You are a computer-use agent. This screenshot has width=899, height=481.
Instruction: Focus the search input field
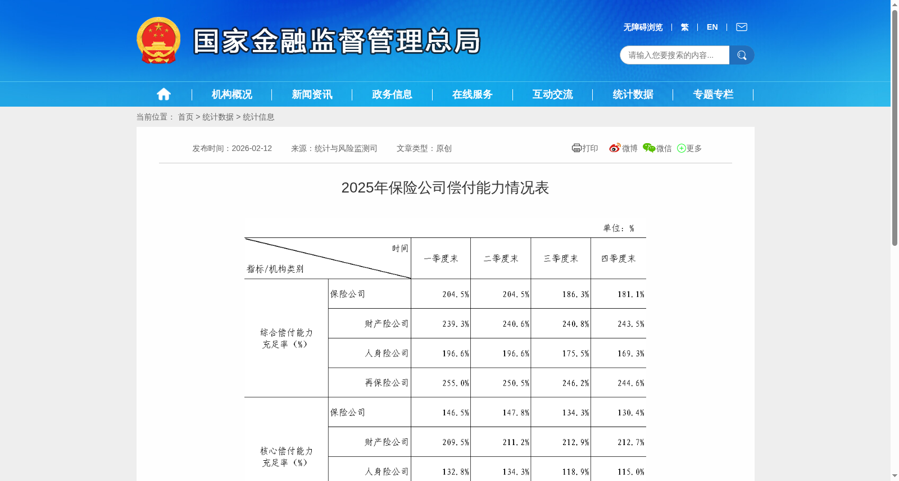click(674, 55)
